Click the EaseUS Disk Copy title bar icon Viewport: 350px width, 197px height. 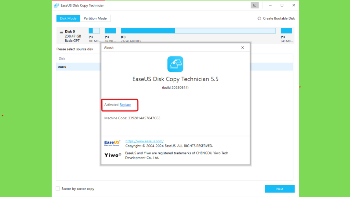point(56,5)
